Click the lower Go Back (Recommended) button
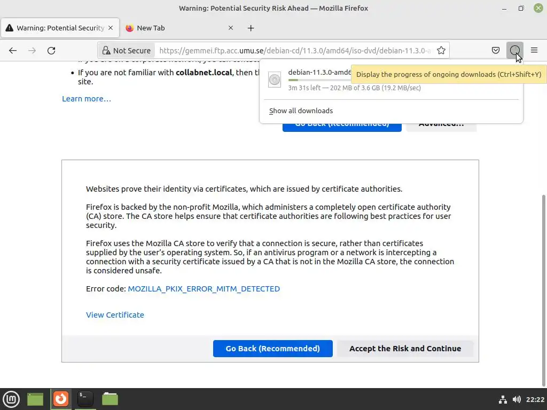 [273, 349]
